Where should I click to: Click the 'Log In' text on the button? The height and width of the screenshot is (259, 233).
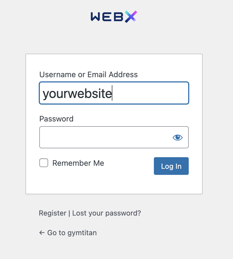tap(171, 166)
